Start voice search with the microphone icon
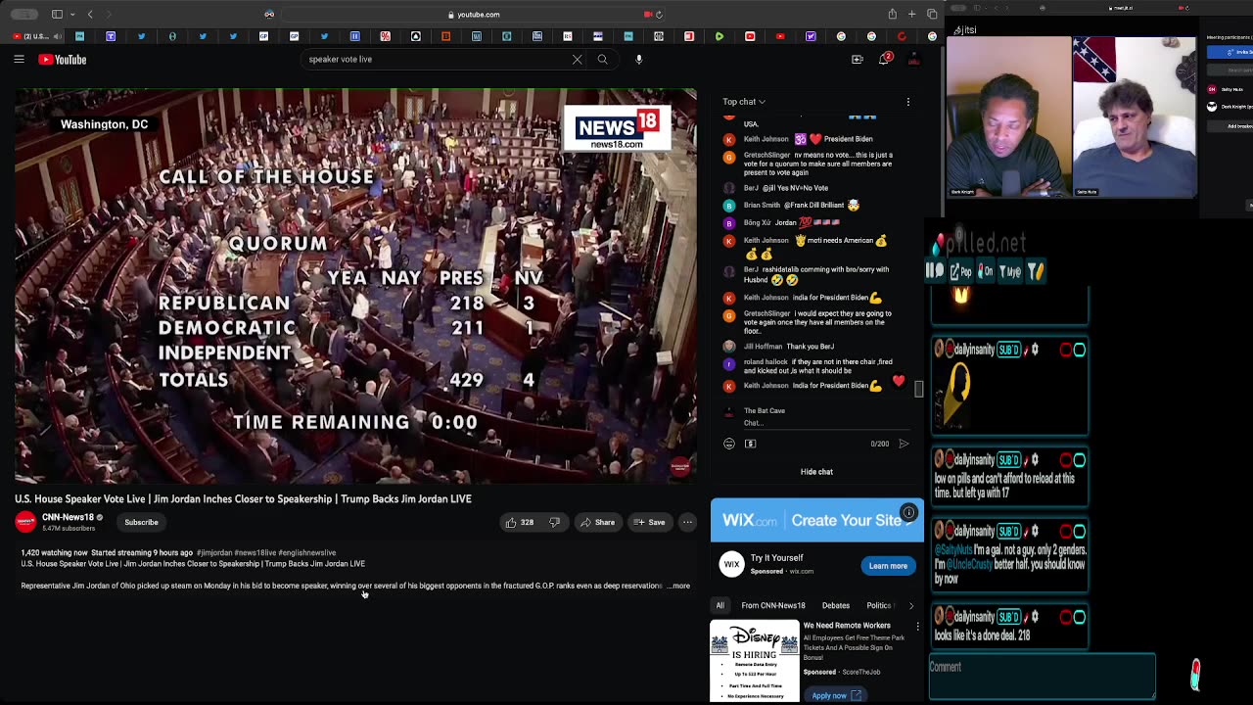 click(639, 60)
